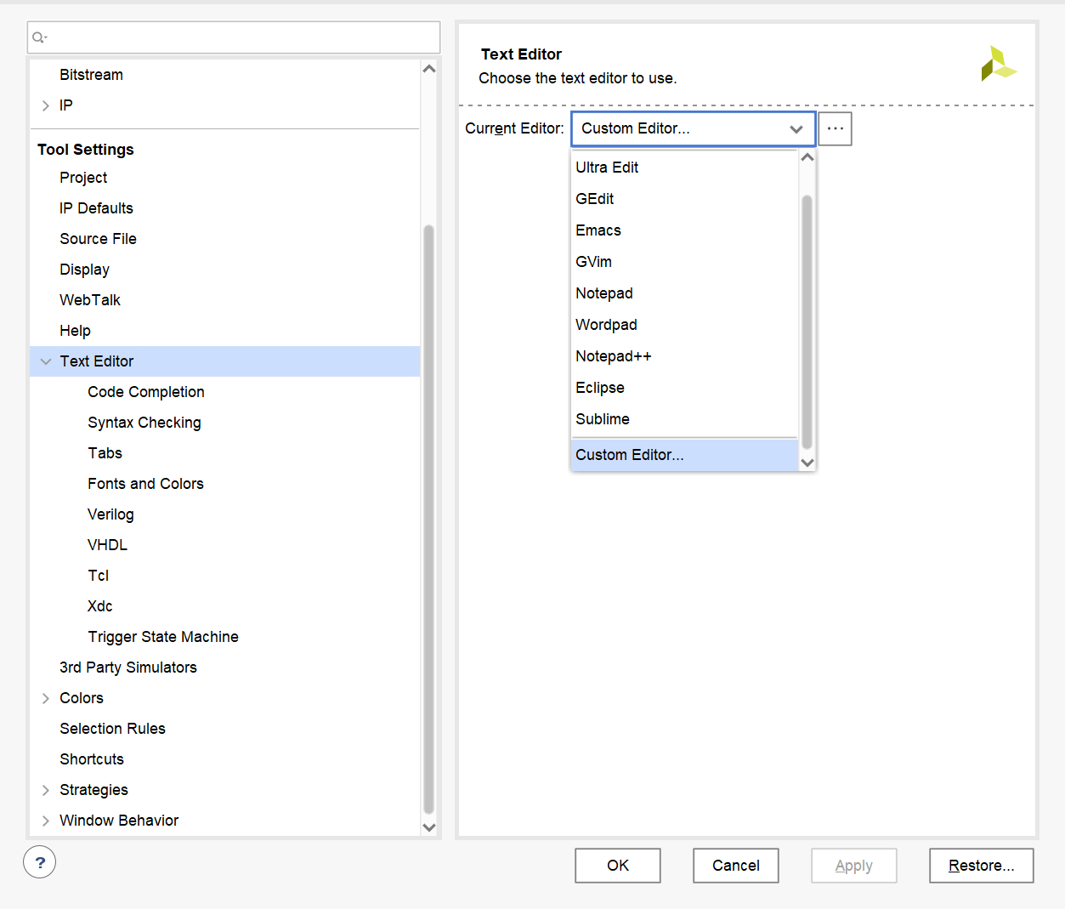Open VHDL editor settings
Image resolution: width=1065 pixels, height=909 pixels.
pos(107,545)
